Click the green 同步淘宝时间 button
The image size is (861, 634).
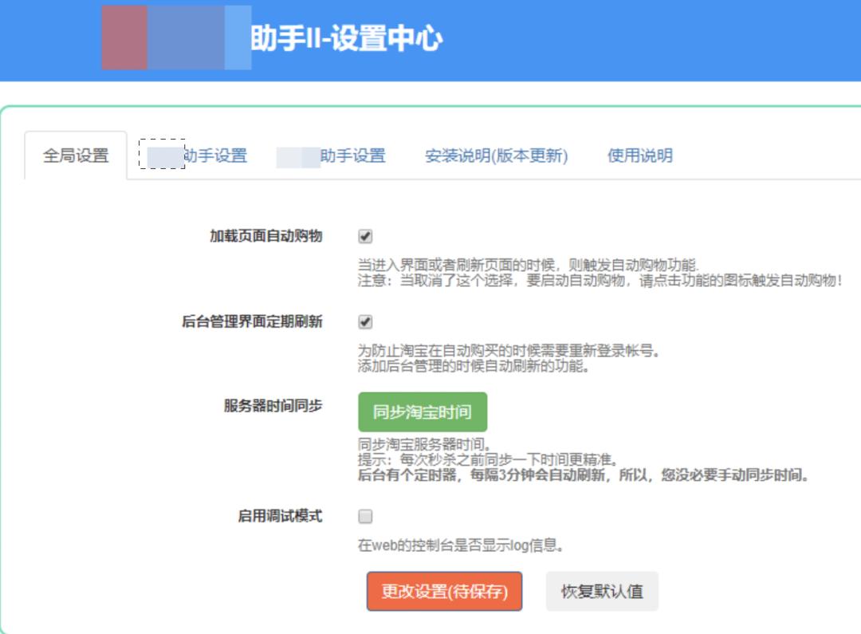[424, 411]
